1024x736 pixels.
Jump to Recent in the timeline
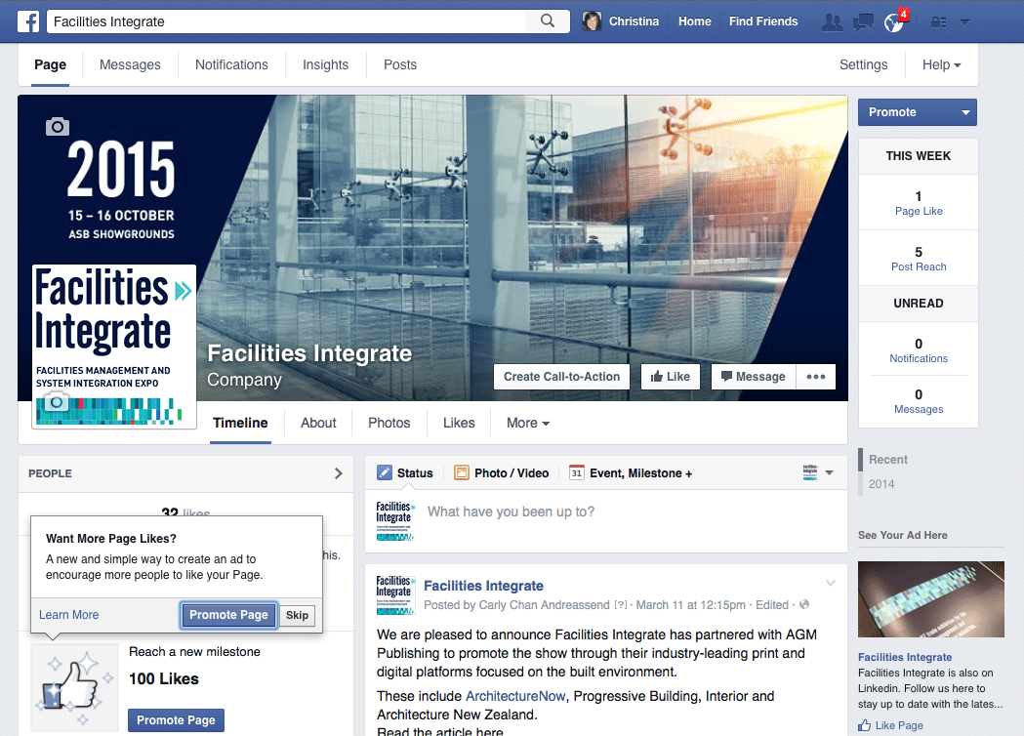tap(888, 460)
